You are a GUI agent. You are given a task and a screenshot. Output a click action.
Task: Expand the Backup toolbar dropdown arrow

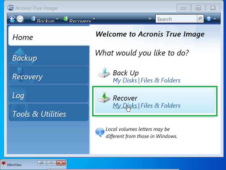(57, 19)
